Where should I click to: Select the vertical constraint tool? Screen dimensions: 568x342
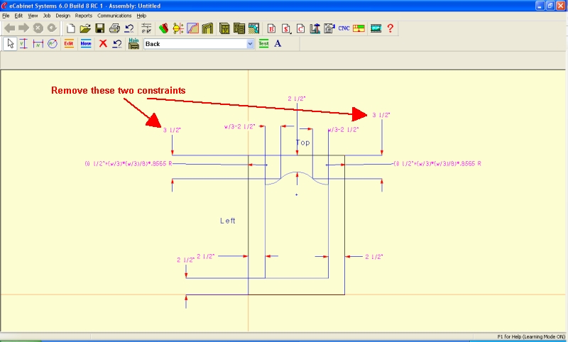(23, 44)
